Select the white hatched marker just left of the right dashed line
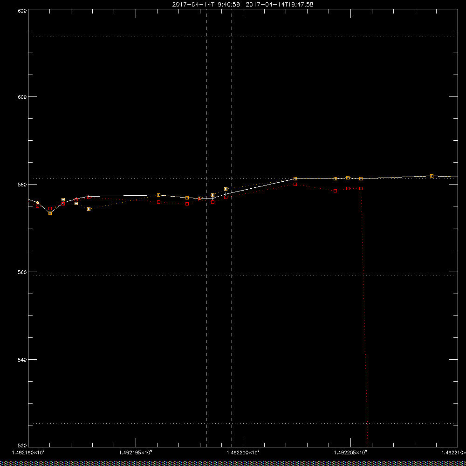 tap(226, 189)
